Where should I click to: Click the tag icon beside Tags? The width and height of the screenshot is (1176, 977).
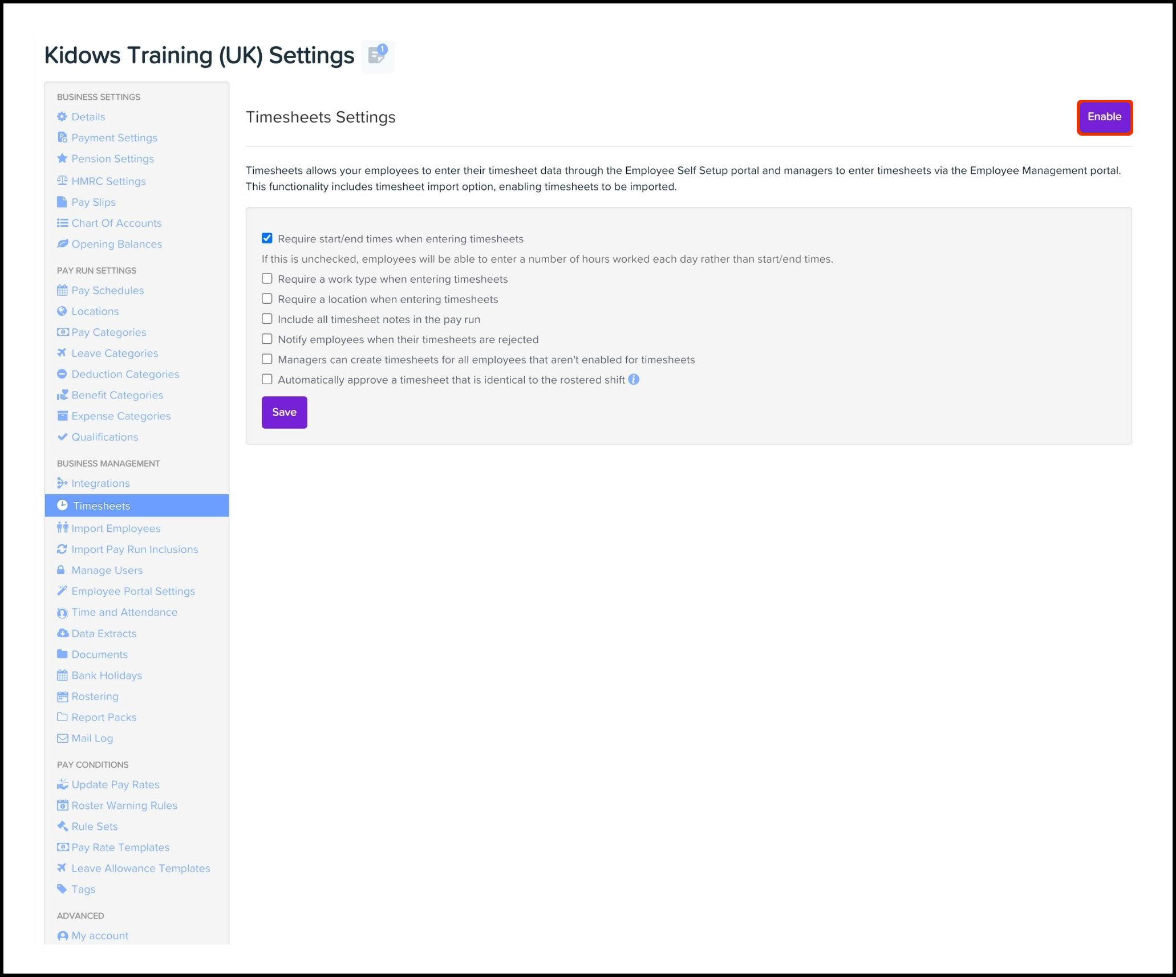62,889
